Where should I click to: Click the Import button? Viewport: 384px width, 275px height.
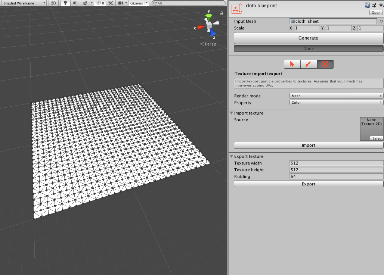coord(309,145)
